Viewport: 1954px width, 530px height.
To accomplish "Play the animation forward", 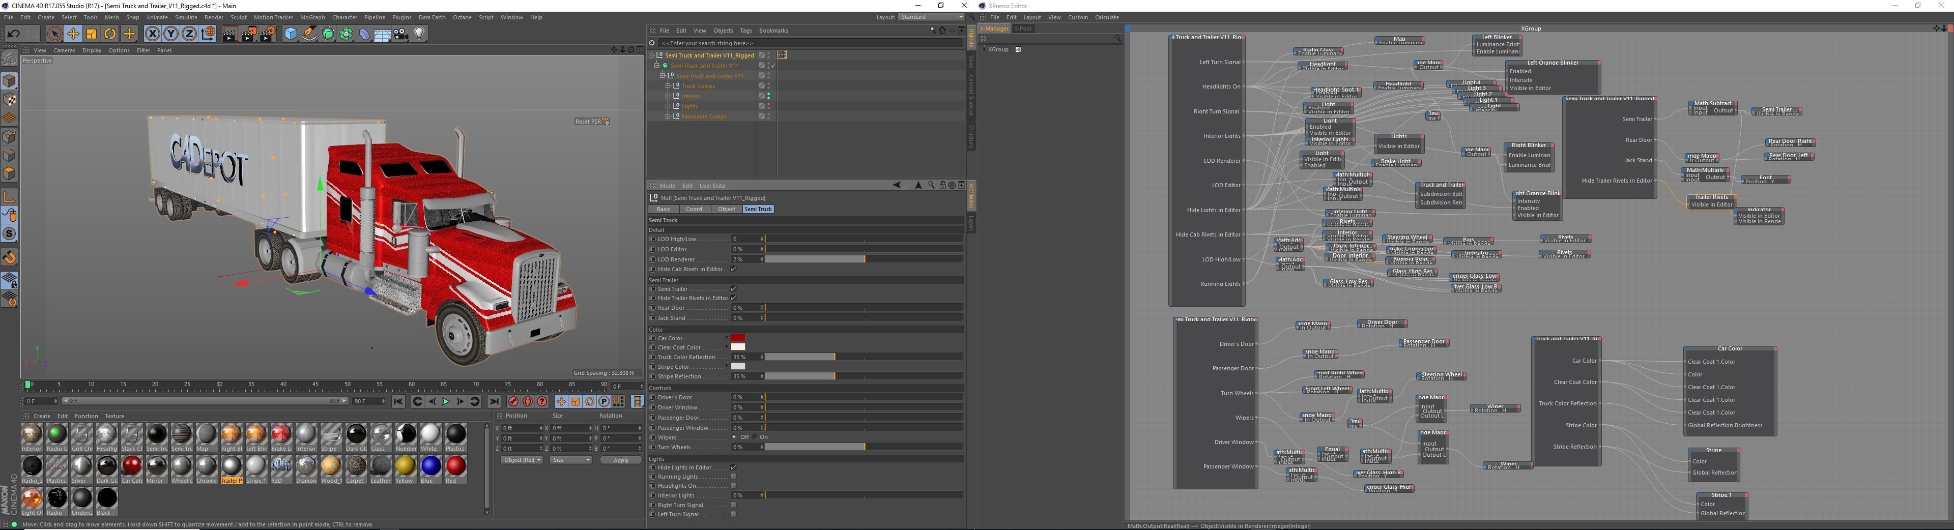I will pos(446,402).
